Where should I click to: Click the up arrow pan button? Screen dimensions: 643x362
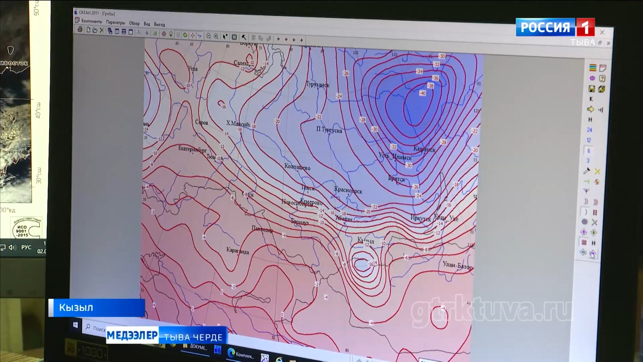pyautogui.click(x=278, y=39)
